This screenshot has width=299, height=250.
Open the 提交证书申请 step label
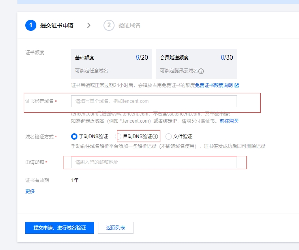[x=56, y=25]
